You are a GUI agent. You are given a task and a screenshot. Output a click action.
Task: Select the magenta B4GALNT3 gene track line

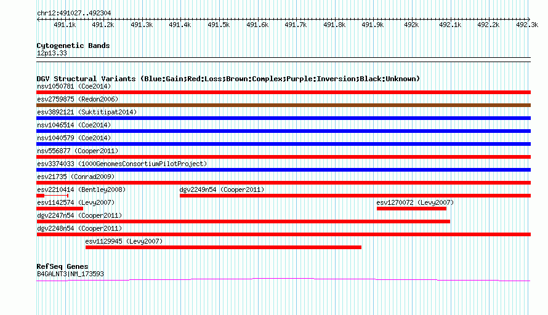[x=283, y=279]
